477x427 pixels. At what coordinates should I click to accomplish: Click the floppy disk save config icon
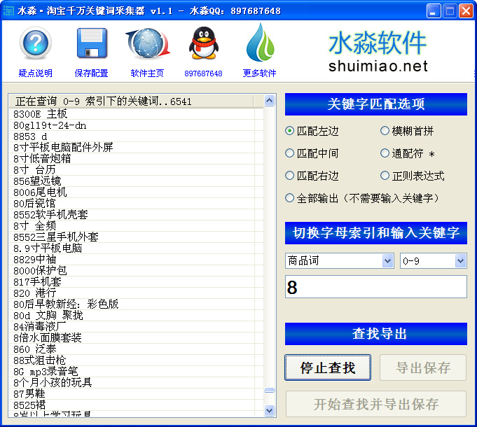(91, 45)
